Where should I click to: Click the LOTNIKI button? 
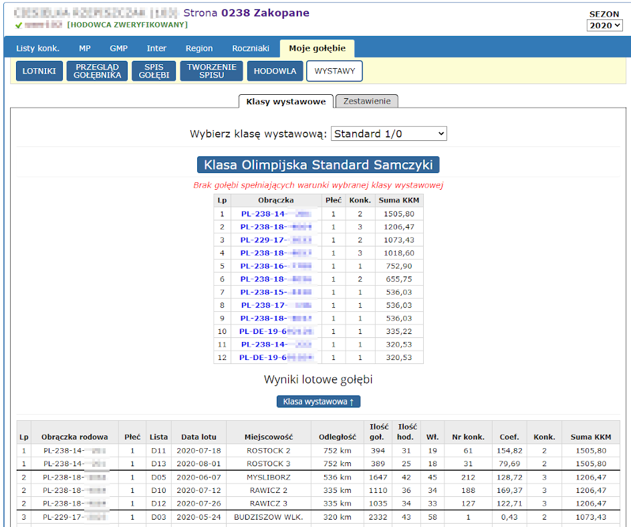point(39,71)
